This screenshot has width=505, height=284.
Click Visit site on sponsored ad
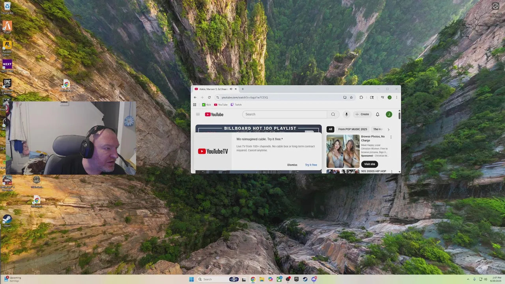point(370,164)
